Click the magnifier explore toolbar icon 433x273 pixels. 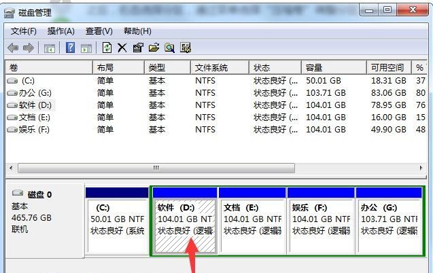pyautogui.click(x=169, y=48)
